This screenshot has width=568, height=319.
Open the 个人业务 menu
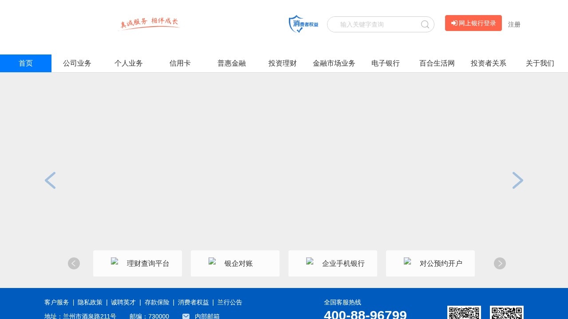pos(129,63)
